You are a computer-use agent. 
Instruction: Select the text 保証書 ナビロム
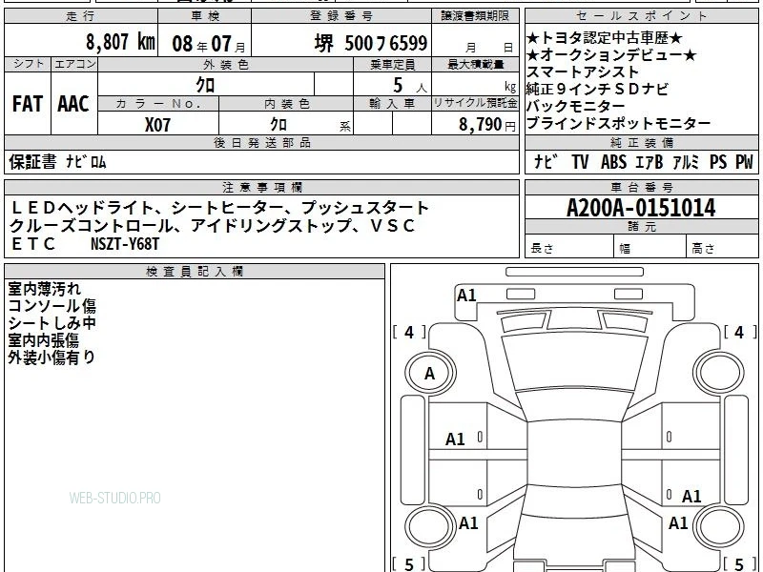pyautogui.click(x=57, y=161)
